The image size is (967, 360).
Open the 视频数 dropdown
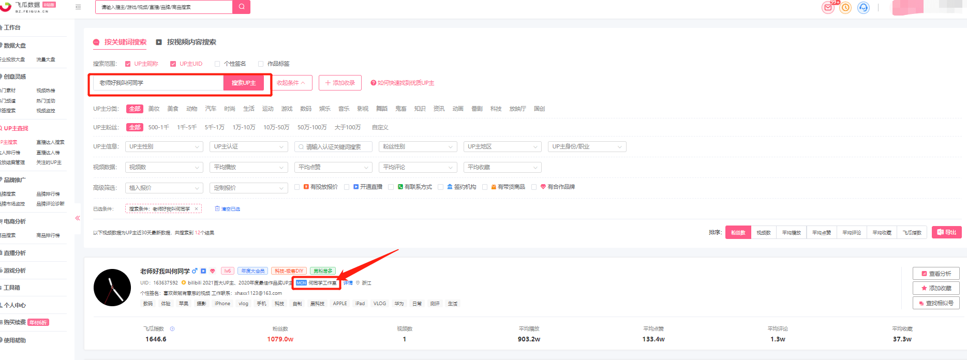point(164,167)
